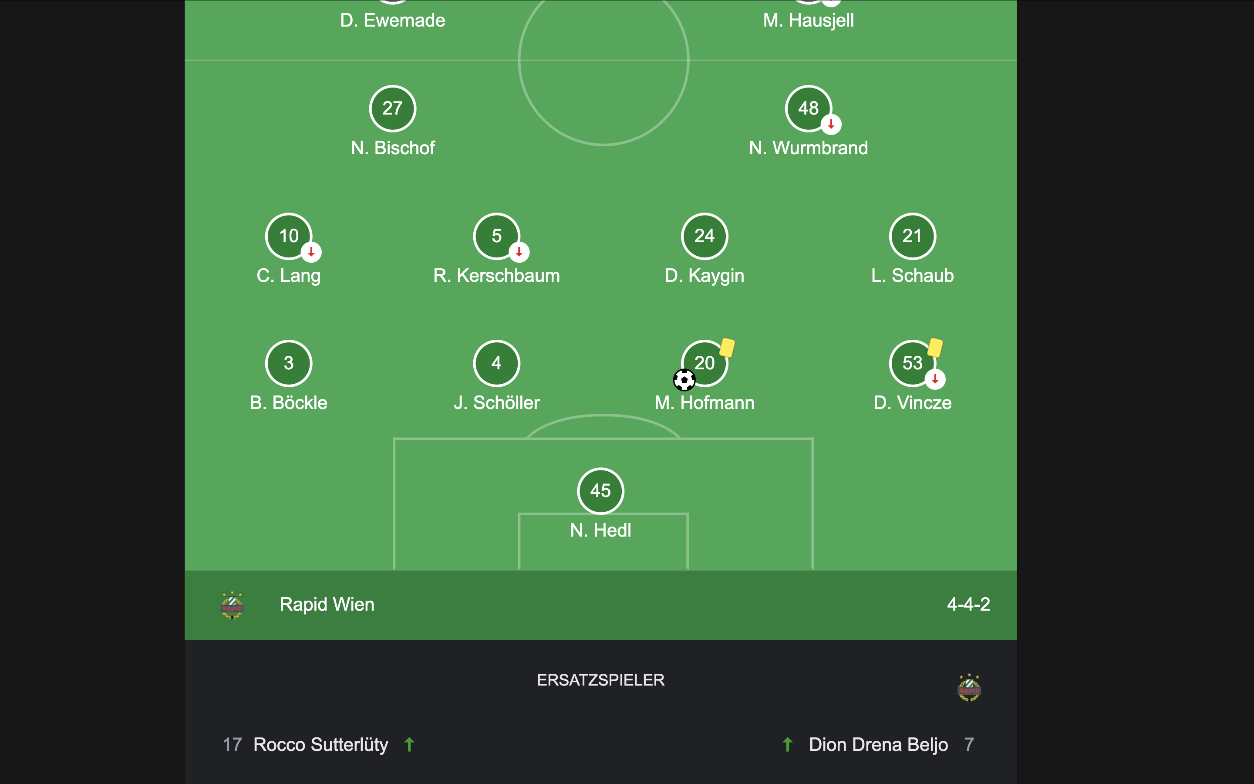Click green sub-in arrow next to Rocco Sutterlüty
Image resolution: width=1254 pixels, height=784 pixels.
[x=409, y=745]
